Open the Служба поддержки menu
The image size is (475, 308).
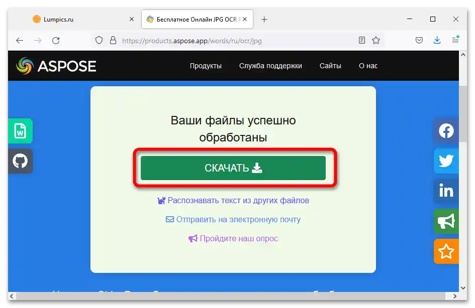pyautogui.click(x=270, y=66)
